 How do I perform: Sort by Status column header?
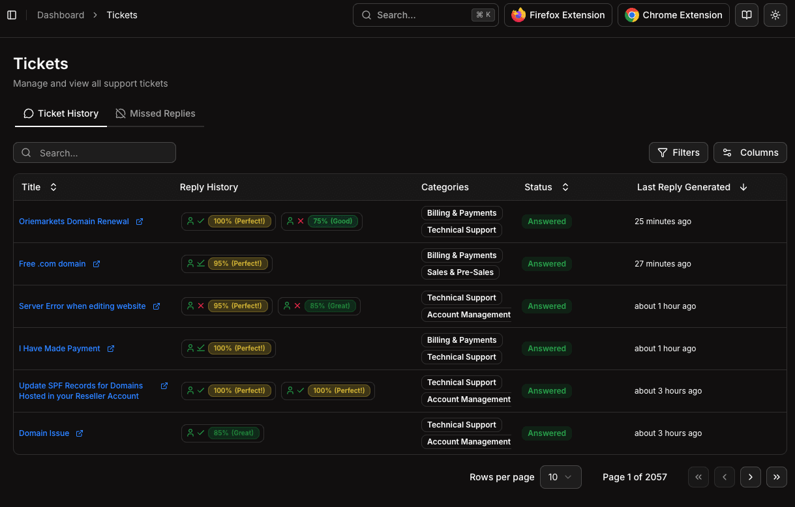[547, 187]
